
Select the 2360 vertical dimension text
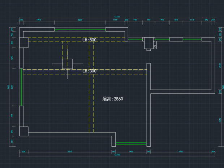tap(12, 87)
